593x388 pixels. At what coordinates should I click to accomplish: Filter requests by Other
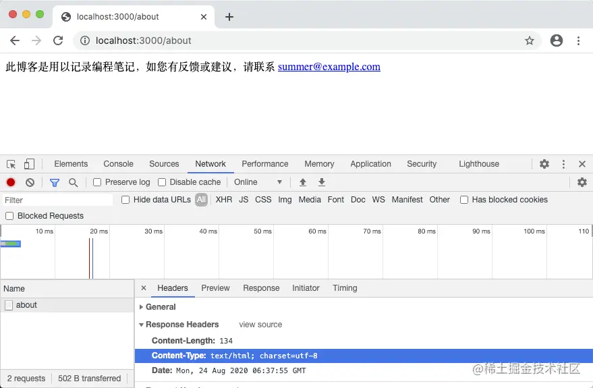pos(439,200)
